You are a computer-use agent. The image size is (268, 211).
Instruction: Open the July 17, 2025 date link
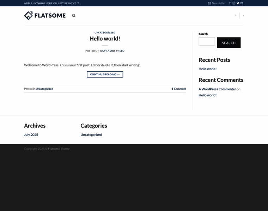tap(108, 51)
